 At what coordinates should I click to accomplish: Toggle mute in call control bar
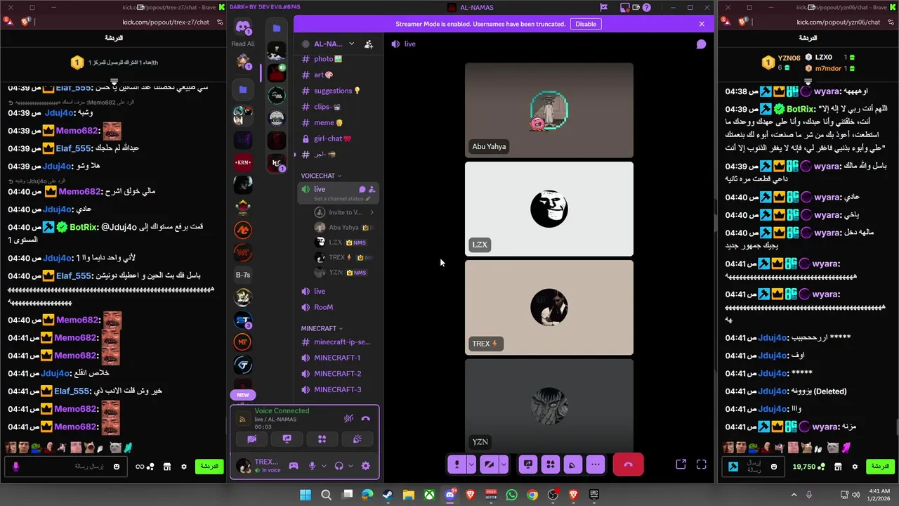pos(457,465)
